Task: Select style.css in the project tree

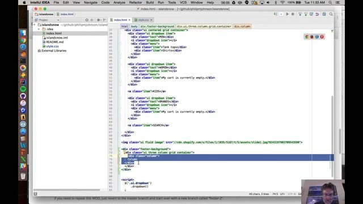Action: tap(52, 46)
